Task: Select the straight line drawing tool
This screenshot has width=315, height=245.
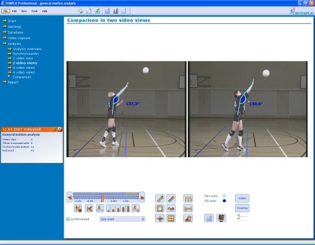Action: (x=171, y=198)
